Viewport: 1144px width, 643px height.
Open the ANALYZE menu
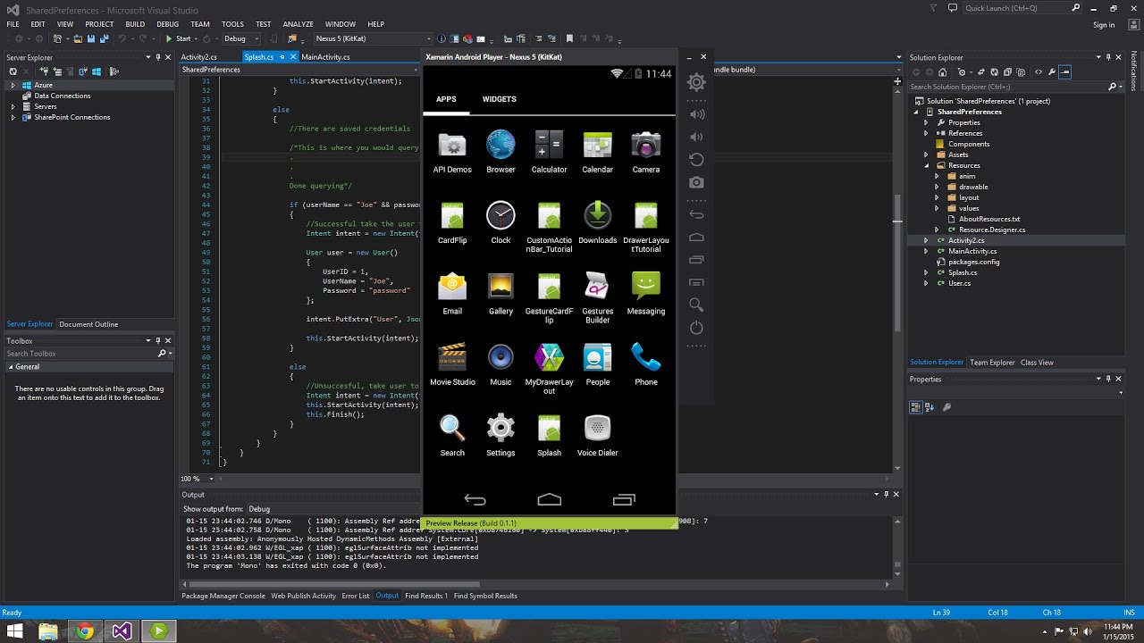pyautogui.click(x=298, y=24)
